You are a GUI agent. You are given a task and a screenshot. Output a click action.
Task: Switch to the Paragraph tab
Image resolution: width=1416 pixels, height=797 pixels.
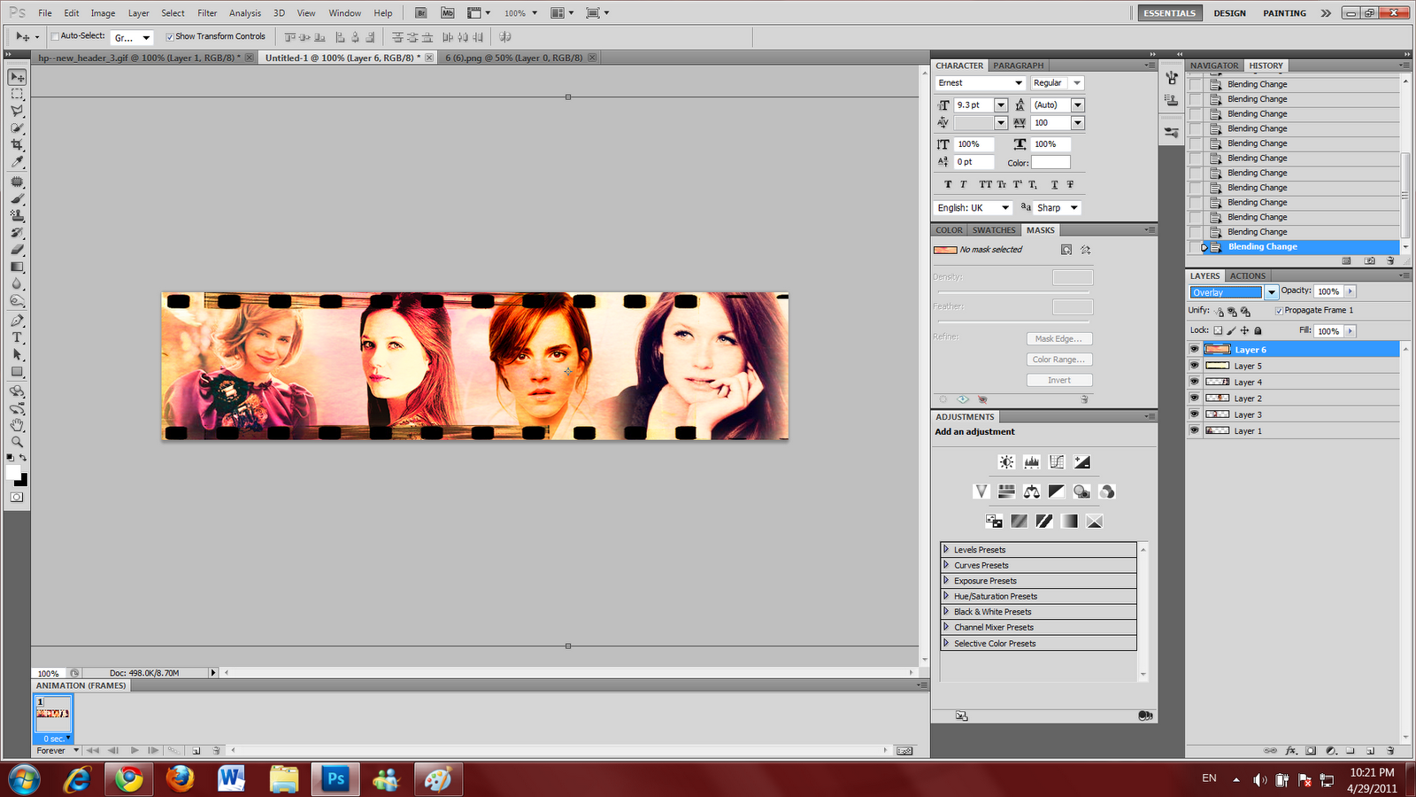tap(1018, 66)
